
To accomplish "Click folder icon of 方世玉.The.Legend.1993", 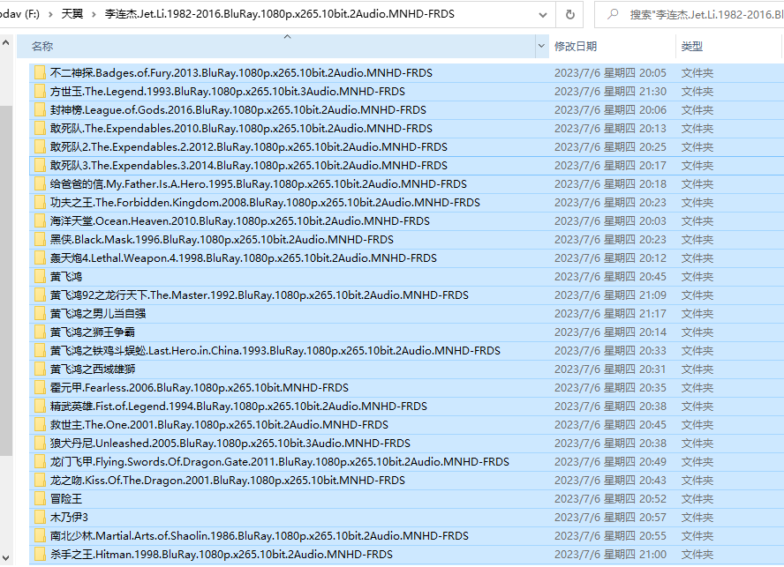I will pos(40,92).
